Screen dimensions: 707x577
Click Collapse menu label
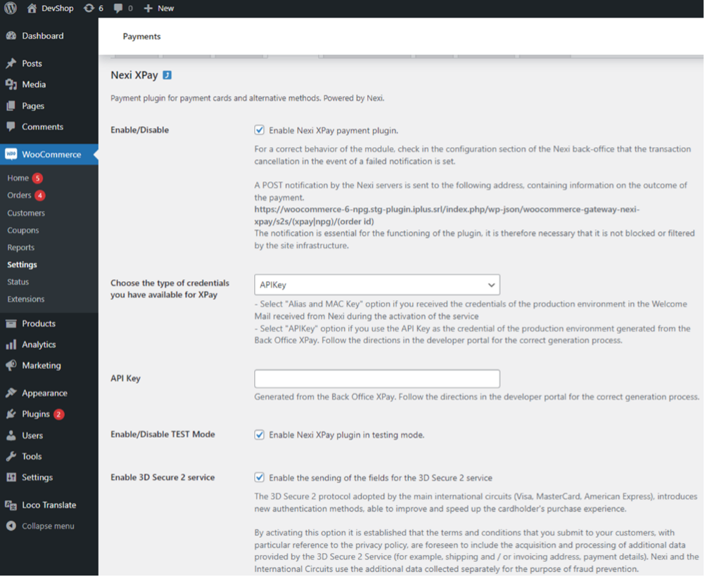(49, 526)
